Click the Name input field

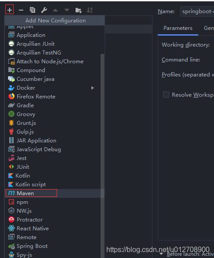(x=197, y=11)
